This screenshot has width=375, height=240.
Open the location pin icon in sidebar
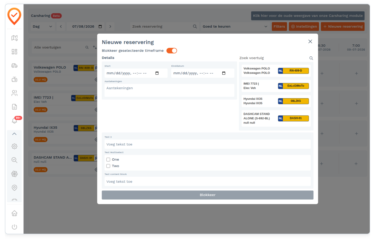tap(14, 188)
